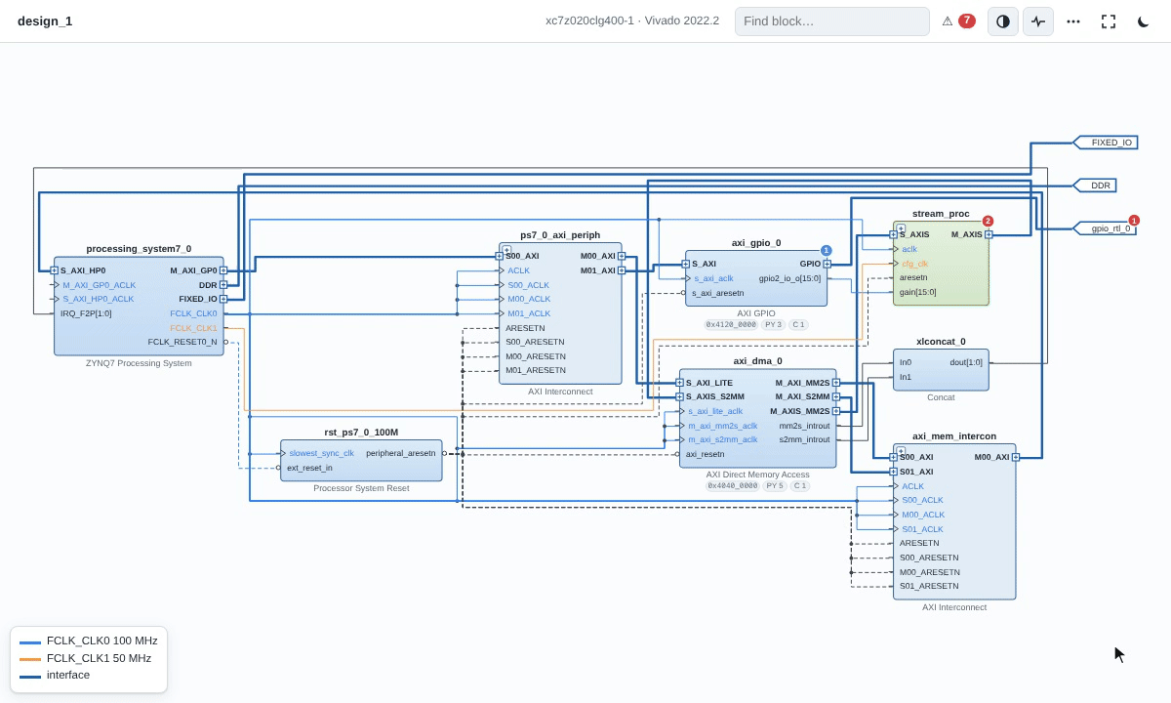Toggle the half-circle contrast view button

click(x=1003, y=21)
